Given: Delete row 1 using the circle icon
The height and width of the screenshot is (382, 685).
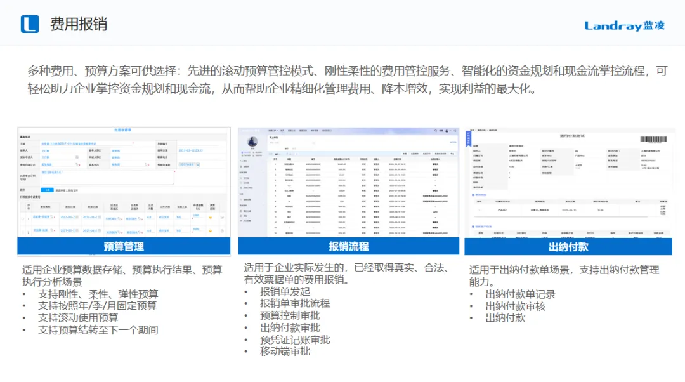Looking at the screenshot, I should point(223,218).
